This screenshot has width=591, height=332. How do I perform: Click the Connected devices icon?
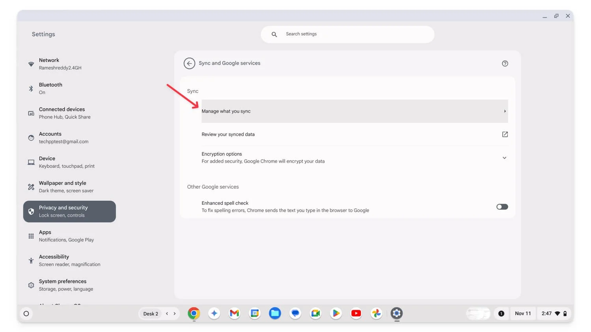31,113
